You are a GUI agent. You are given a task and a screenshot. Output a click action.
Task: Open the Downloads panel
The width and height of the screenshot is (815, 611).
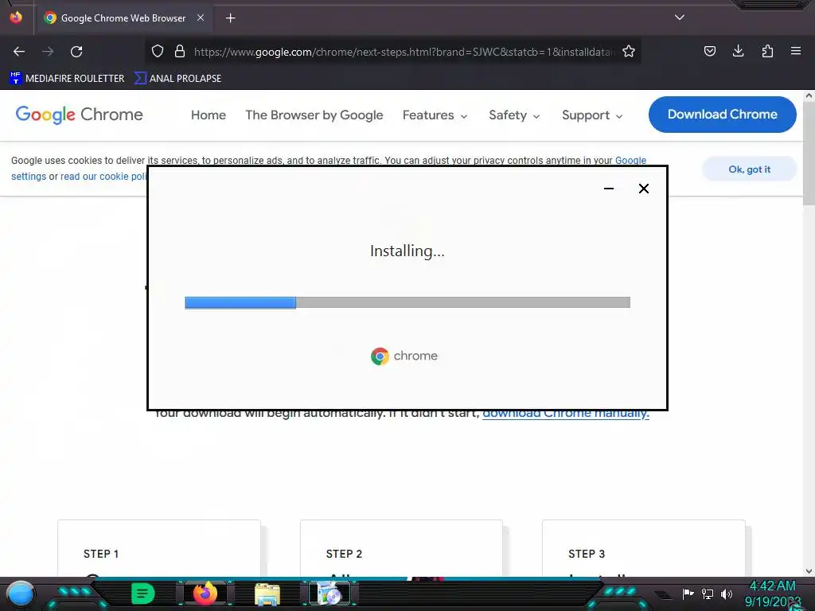coord(738,51)
